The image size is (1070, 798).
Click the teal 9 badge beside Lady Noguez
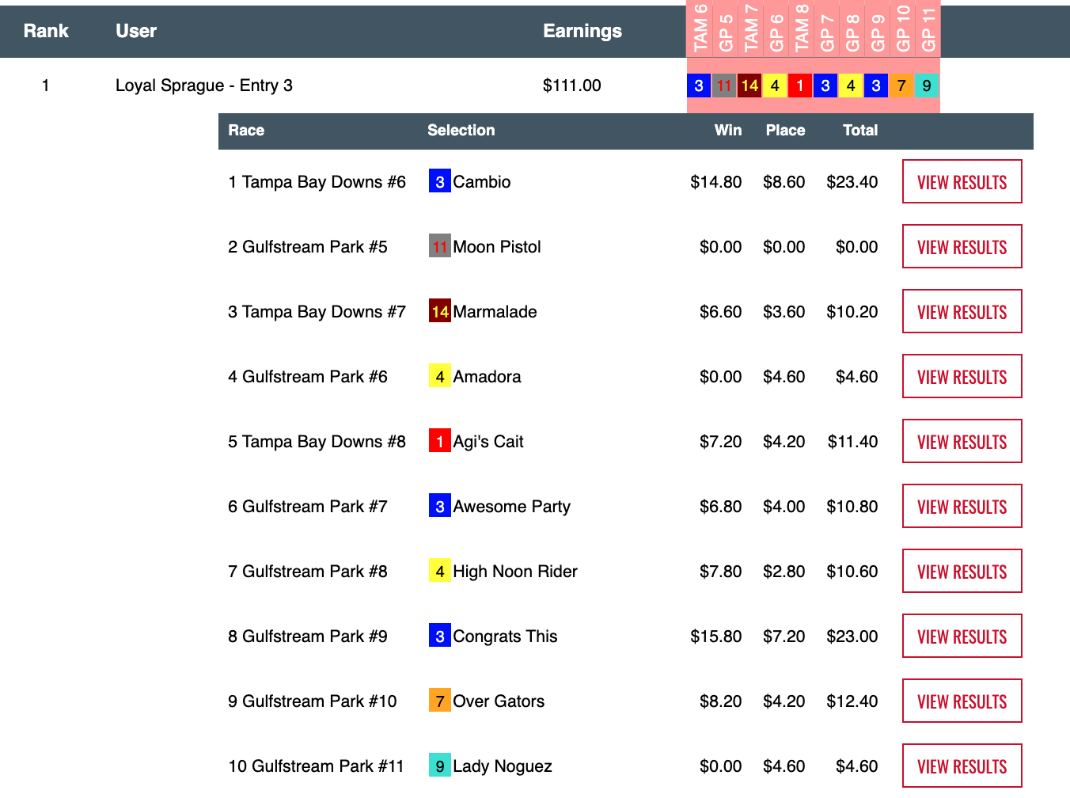(x=439, y=766)
